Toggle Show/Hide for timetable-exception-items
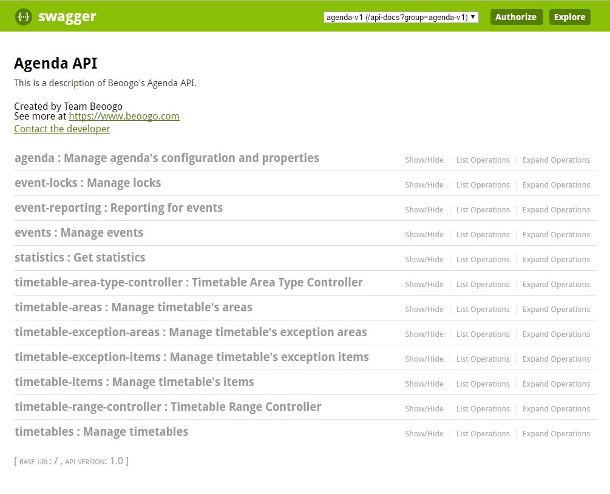 click(x=424, y=359)
